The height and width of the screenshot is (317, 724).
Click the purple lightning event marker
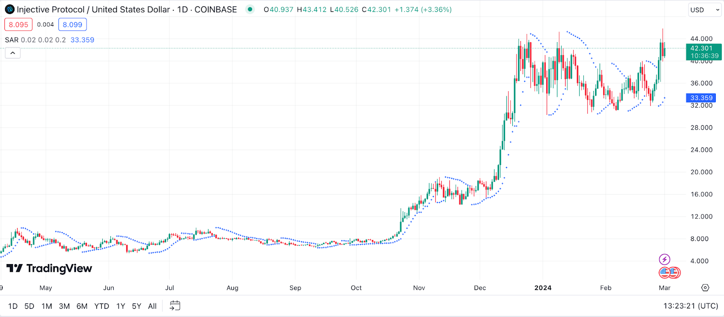pos(664,260)
